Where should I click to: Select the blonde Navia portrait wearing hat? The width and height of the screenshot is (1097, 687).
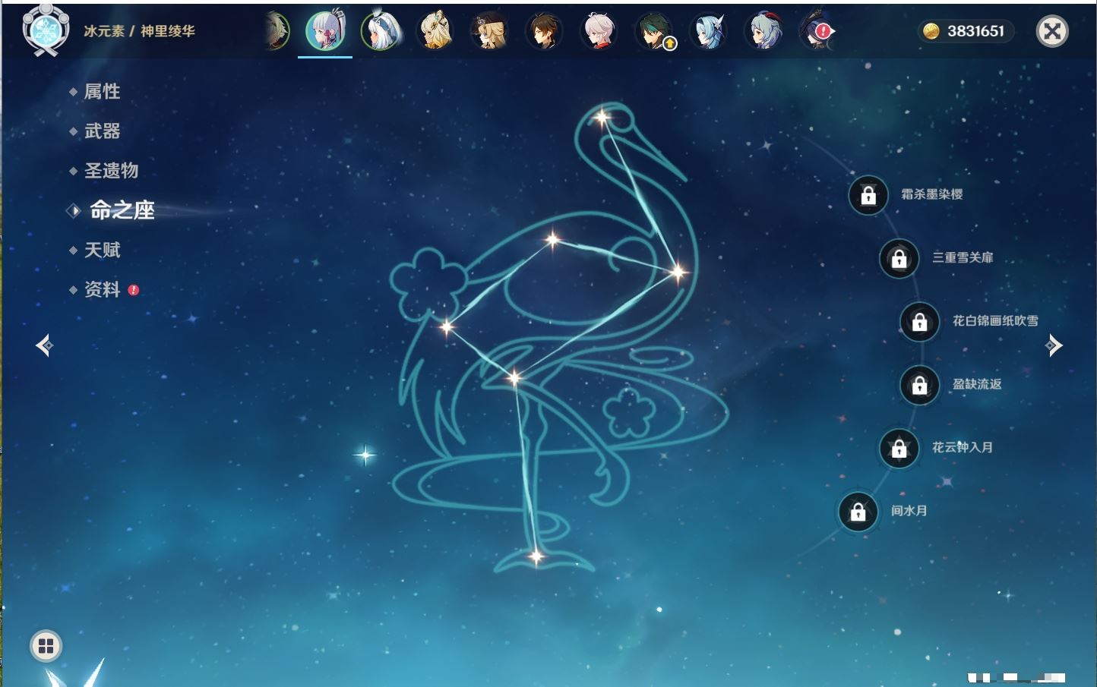(489, 31)
